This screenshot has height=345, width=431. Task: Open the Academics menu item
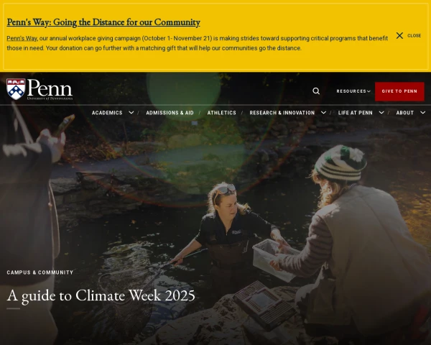(x=107, y=113)
